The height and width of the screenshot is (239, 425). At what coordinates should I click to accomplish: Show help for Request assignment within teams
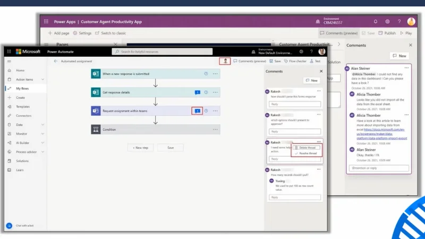click(206, 111)
